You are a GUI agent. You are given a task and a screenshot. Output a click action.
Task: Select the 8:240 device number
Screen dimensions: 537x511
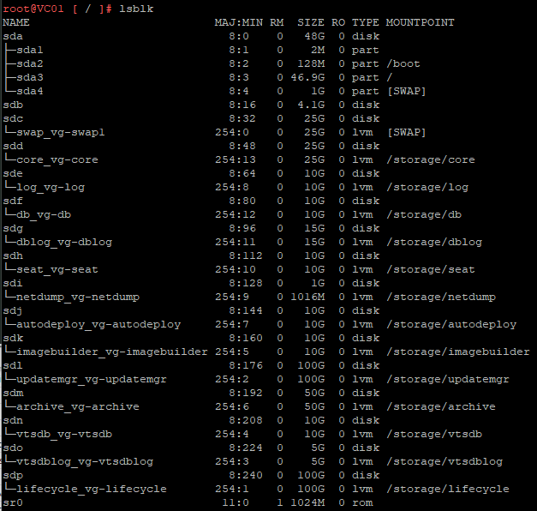tap(246, 475)
